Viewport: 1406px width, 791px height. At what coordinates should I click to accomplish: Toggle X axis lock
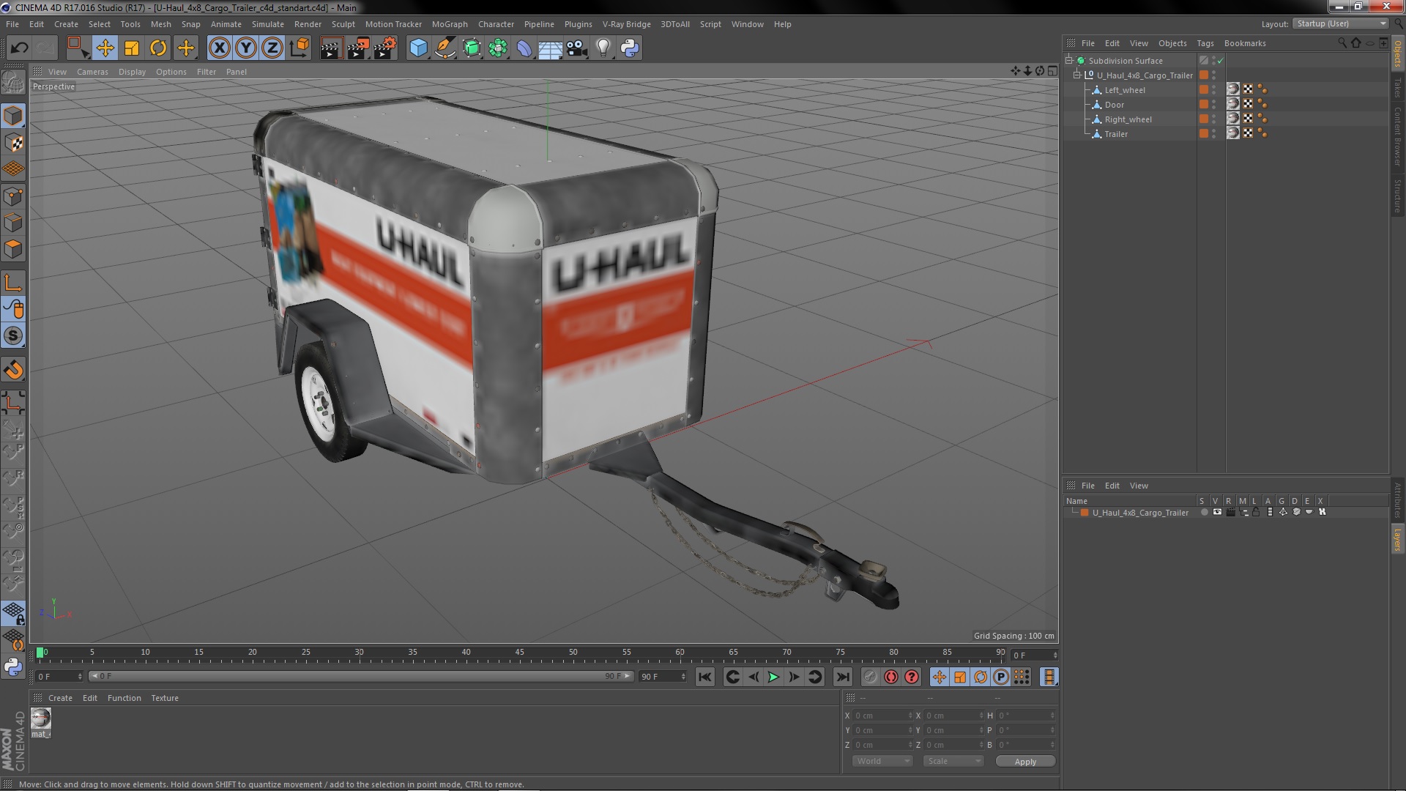(x=219, y=48)
